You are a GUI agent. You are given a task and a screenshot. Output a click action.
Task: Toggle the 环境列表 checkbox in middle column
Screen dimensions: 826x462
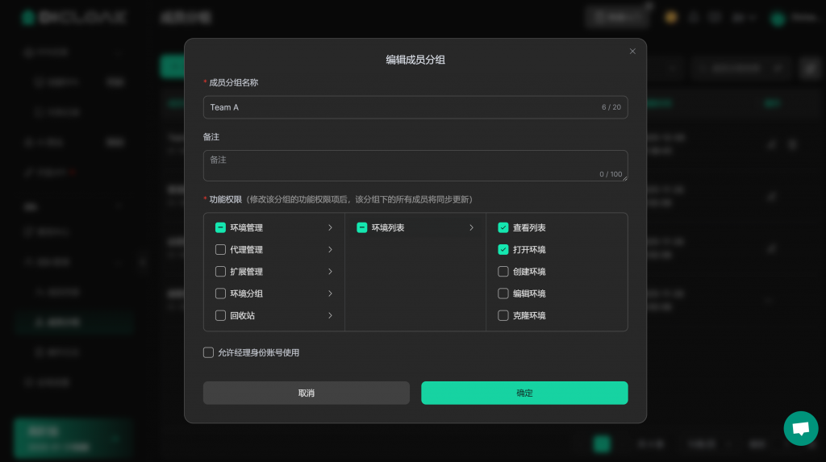pyautogui.click(x=362, y=228)
